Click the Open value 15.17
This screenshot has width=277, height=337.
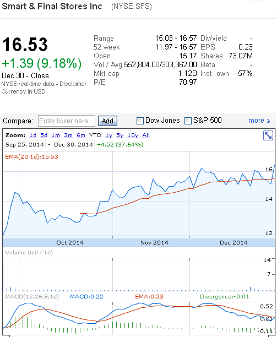[x=188, y=56]
